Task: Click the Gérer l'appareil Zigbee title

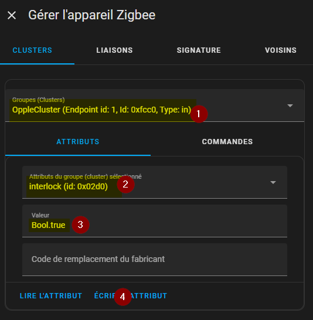Action: pyautogui.click(x=92, y=15)
